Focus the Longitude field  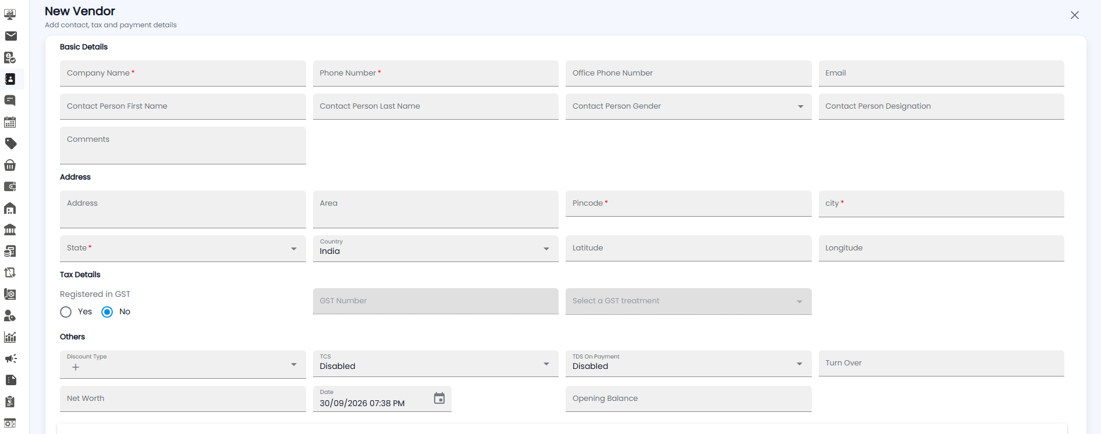pyautogui.click(x=942, y=248)
